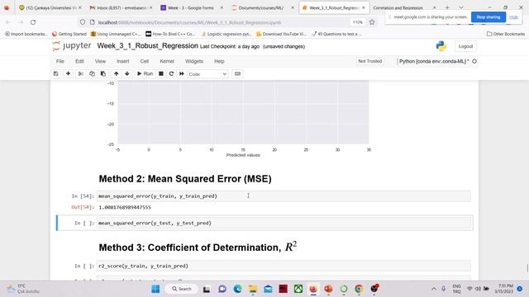
Task: Move selected cell up arrow
Action: pos(116,73)
